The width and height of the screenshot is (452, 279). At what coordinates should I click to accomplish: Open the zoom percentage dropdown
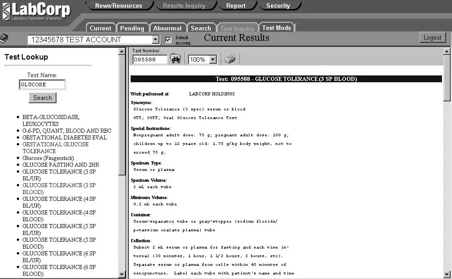(212, 60)
